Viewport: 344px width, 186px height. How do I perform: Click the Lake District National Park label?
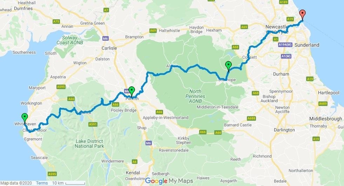coord(89,144)
